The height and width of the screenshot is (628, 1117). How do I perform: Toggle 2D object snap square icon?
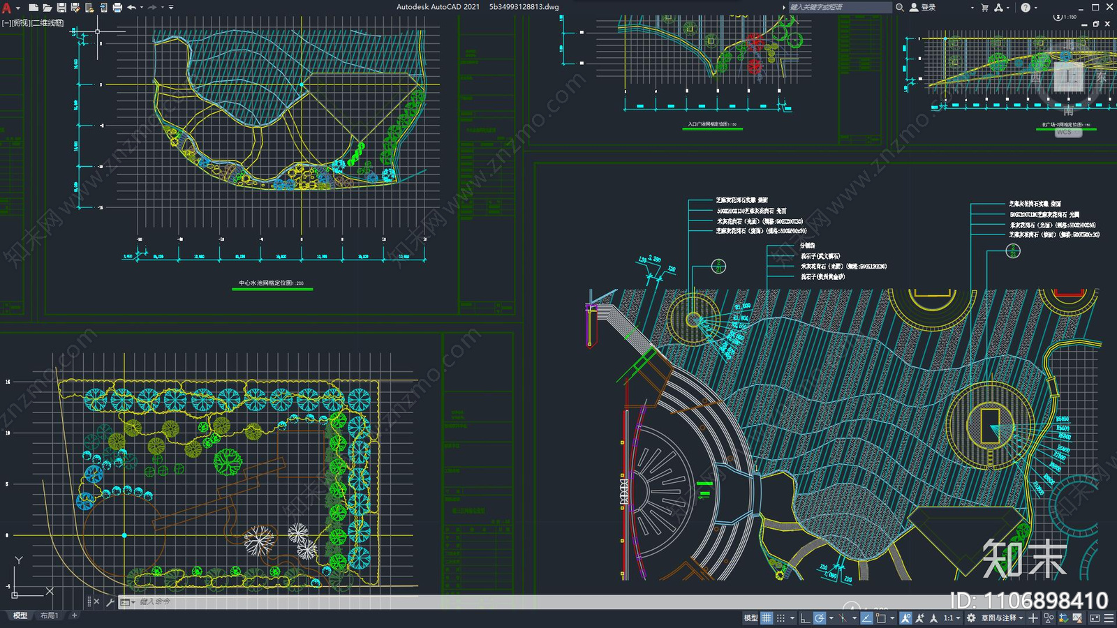click(x=880, y=618)
